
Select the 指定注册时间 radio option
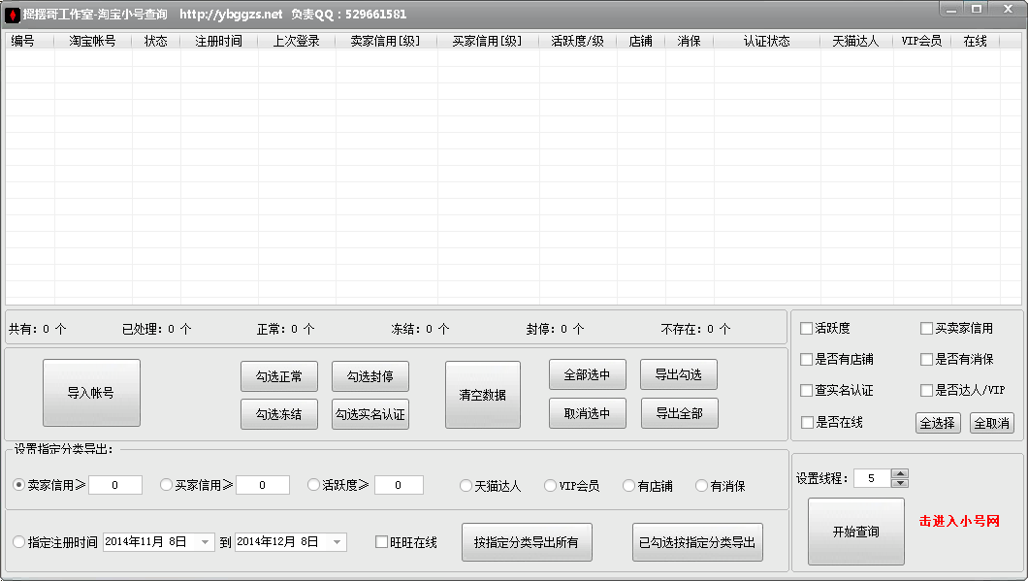click(x=19, y=542)
